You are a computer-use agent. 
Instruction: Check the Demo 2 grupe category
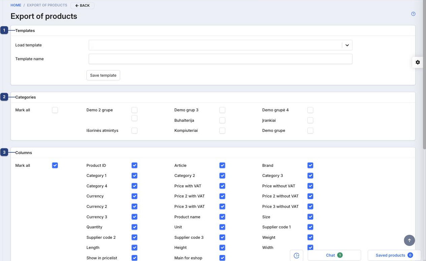coord(134,110)
